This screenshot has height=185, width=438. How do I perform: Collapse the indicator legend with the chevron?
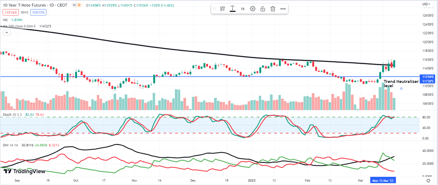click(x=7, y=33)
